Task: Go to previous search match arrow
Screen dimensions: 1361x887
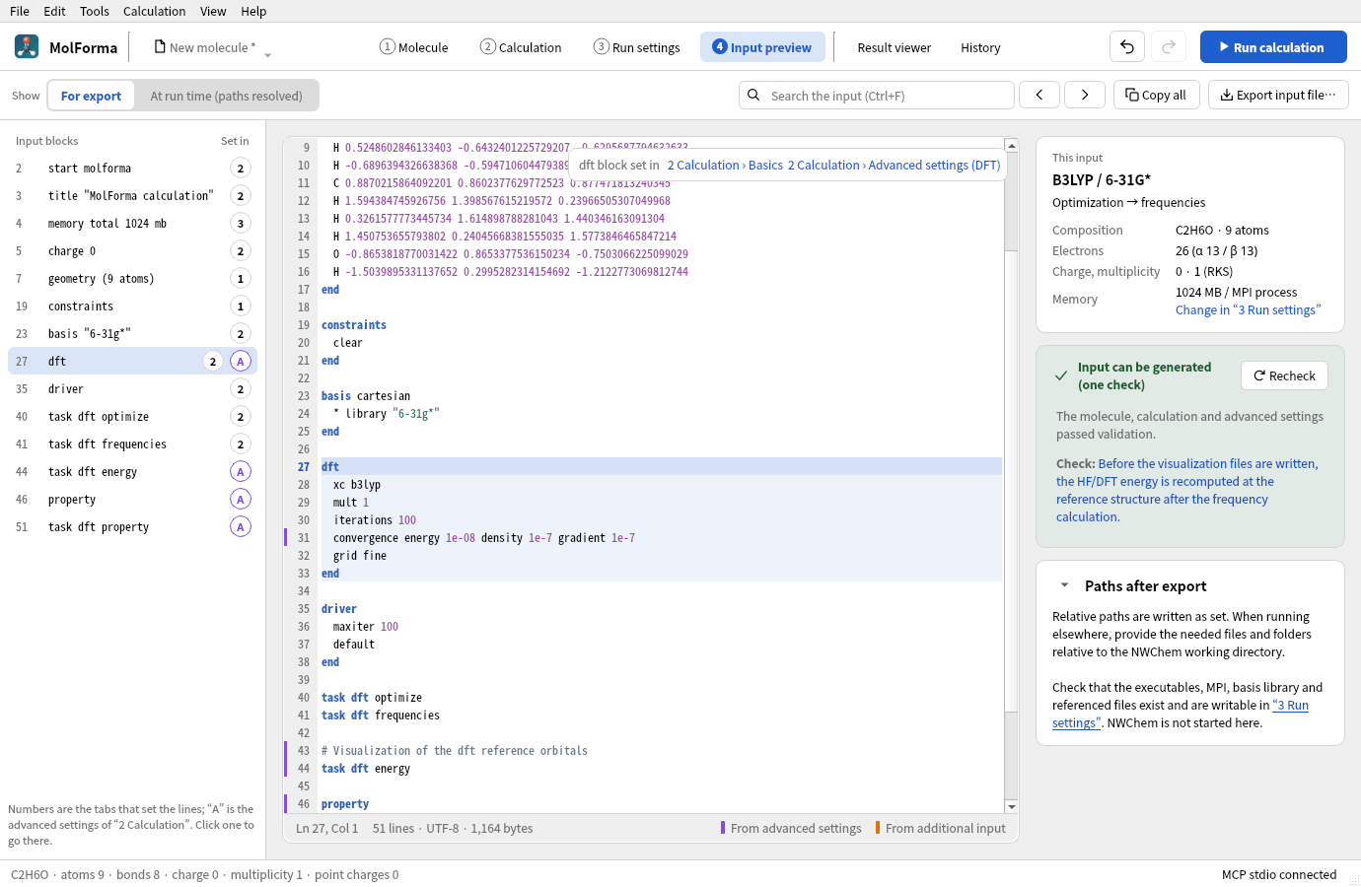Action: [1039, 95]
